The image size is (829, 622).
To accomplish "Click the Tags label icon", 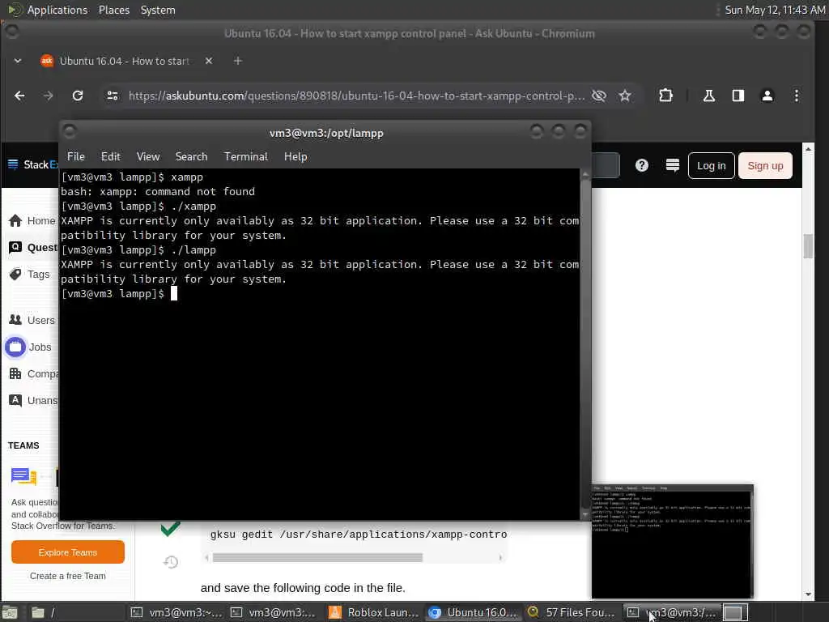I will (x=15, y=274).
